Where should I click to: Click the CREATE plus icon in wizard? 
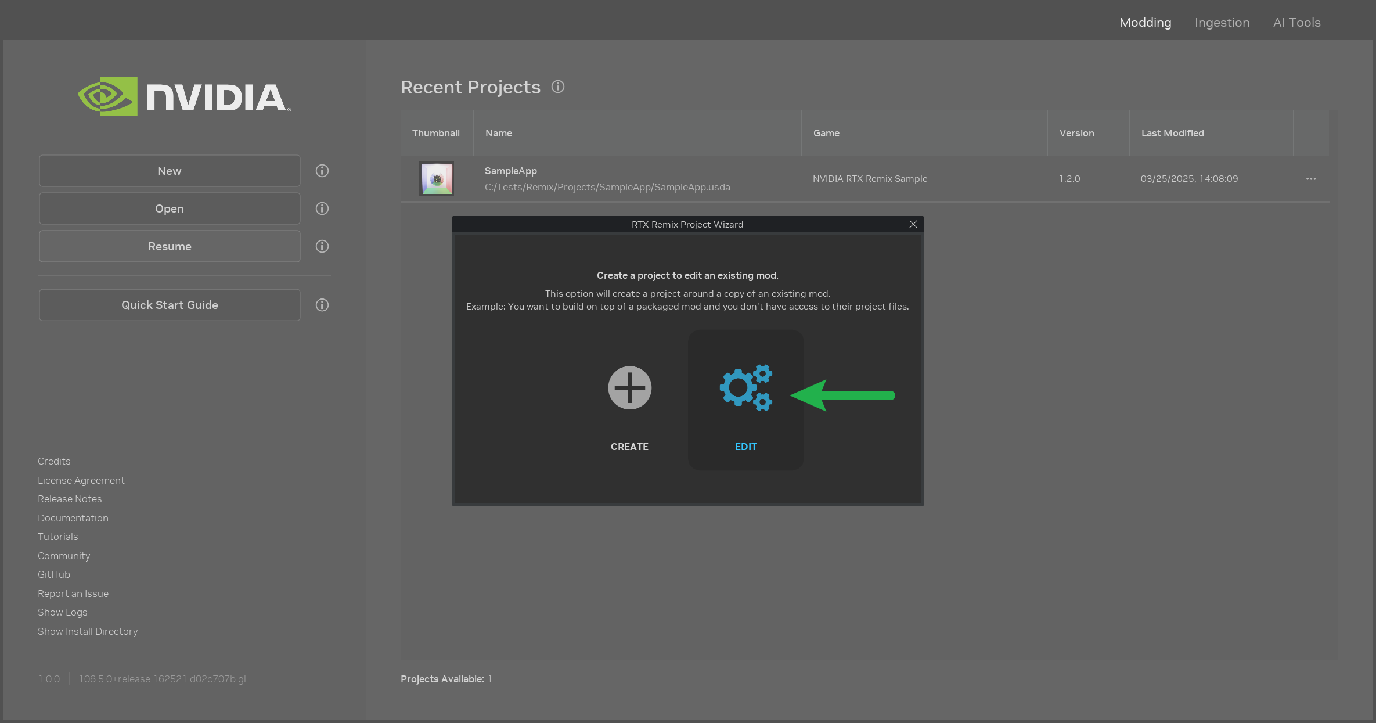click(629, 388)
